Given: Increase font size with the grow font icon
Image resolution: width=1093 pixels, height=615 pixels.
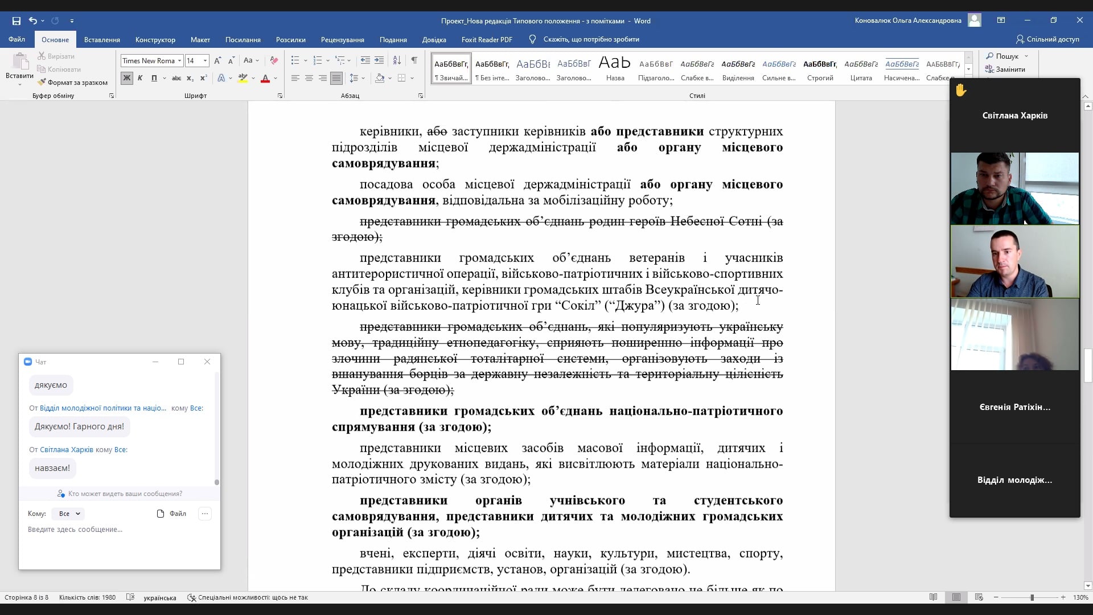Looking at the screenshot, I should (217, 61).
